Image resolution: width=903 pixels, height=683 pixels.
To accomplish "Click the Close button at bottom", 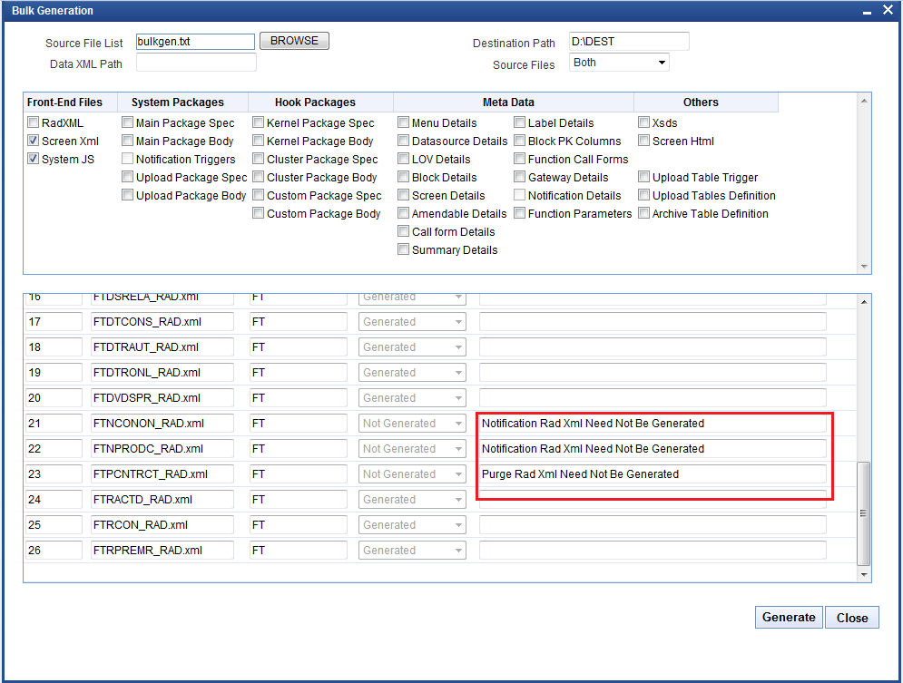I will [852, 618].
